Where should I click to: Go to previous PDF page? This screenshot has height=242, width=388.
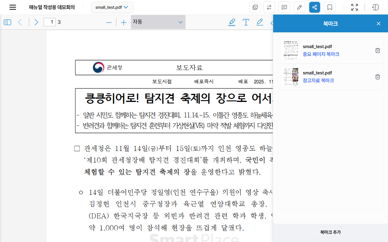coord(20,22)
